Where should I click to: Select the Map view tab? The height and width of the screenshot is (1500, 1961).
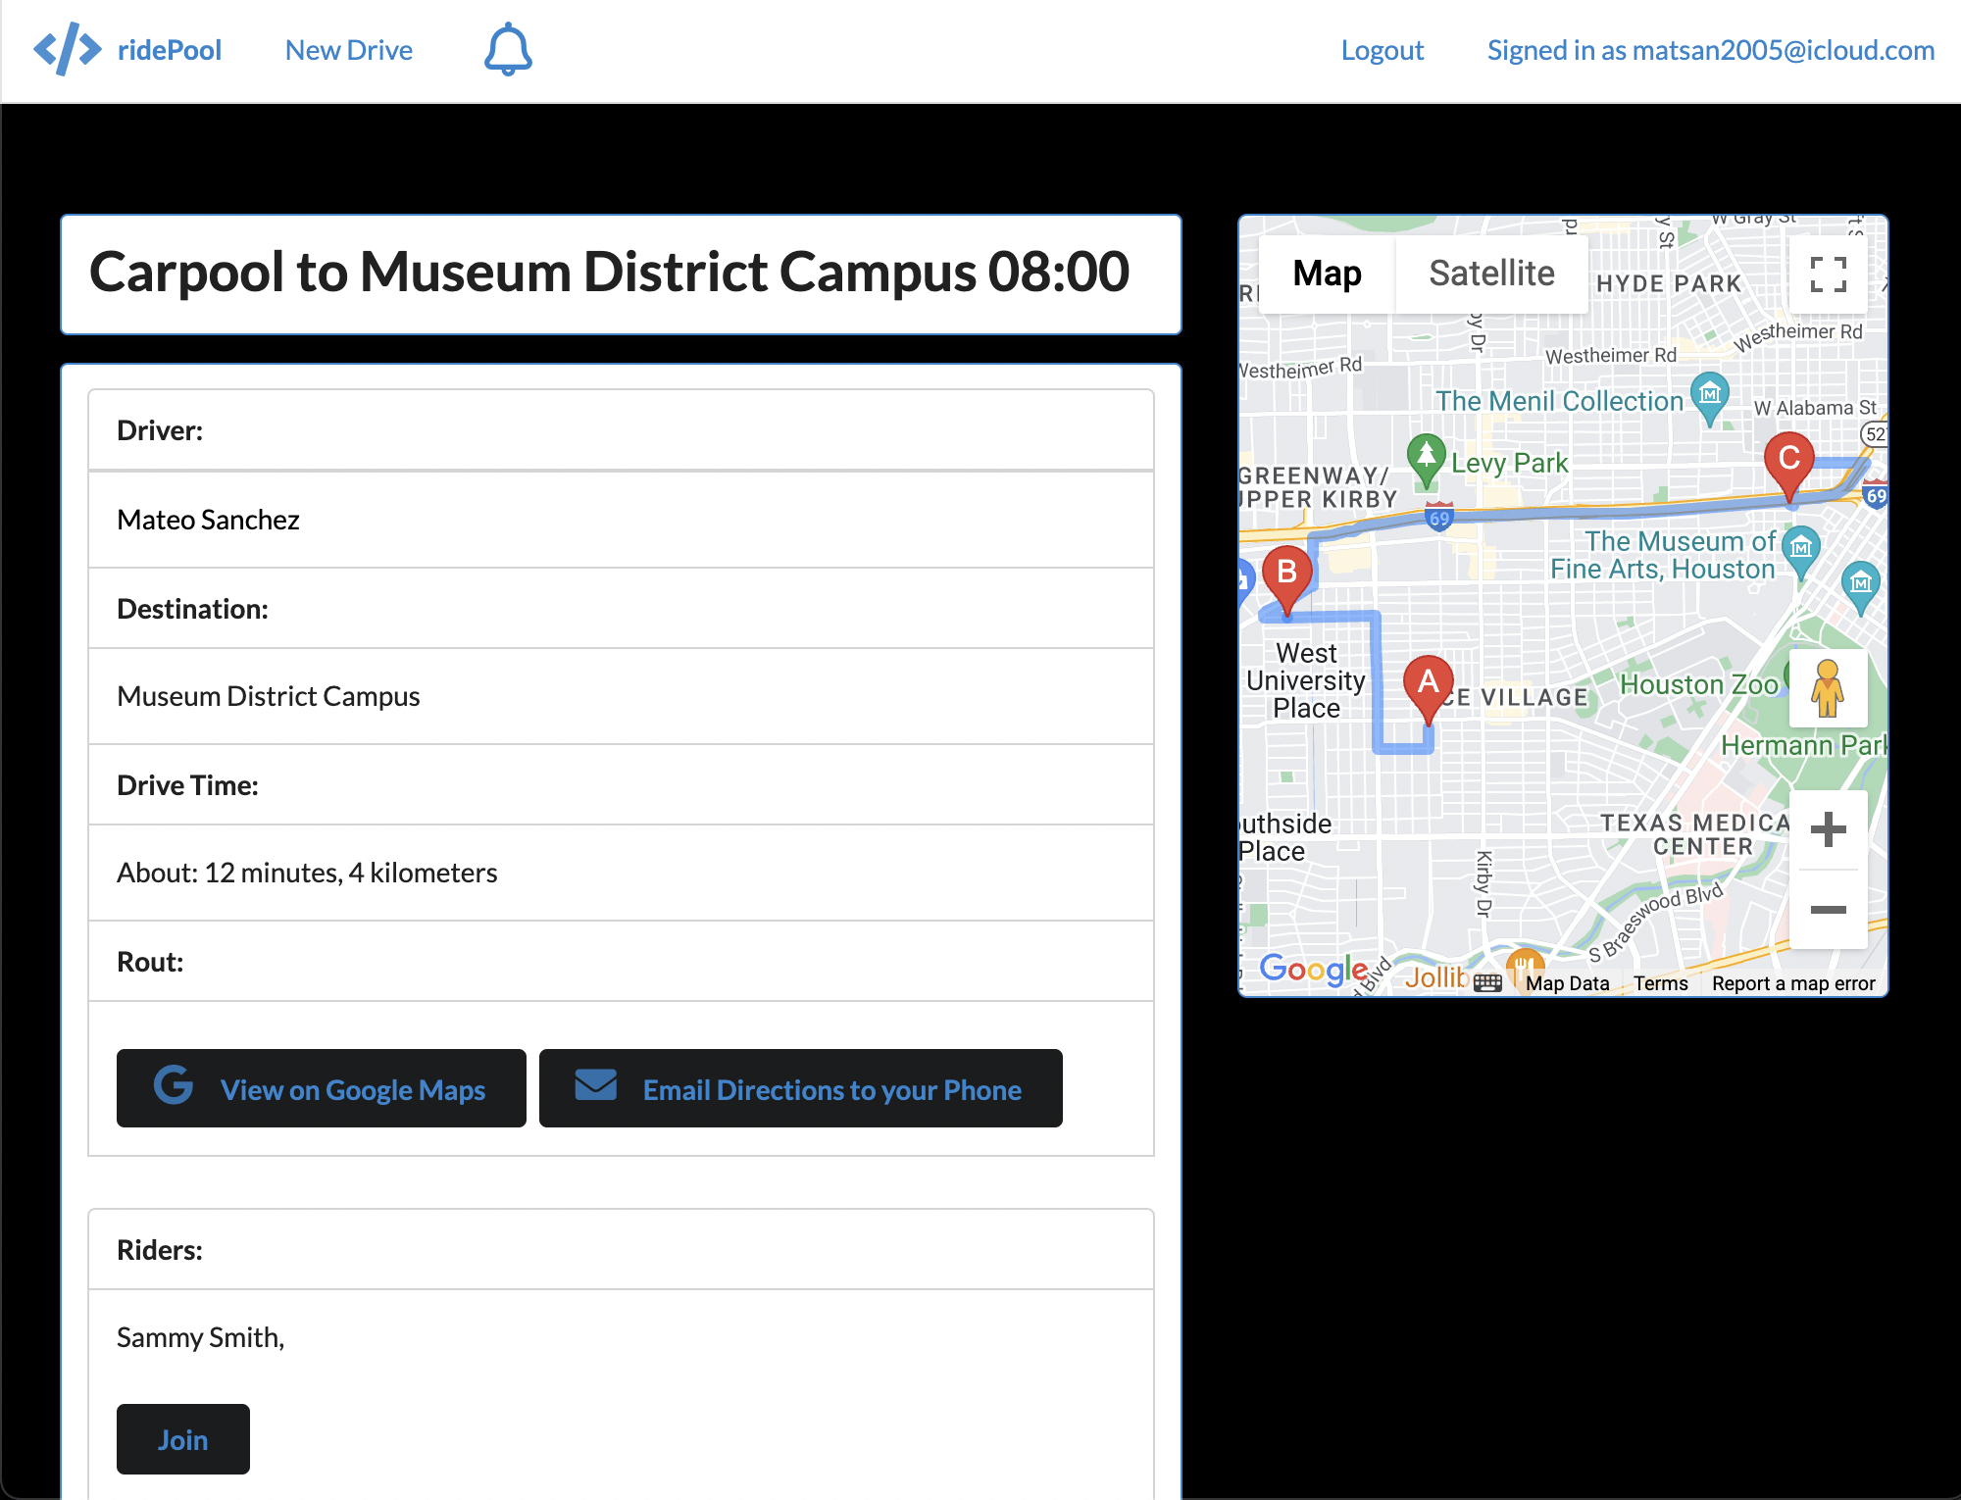tap(1327, 274)
